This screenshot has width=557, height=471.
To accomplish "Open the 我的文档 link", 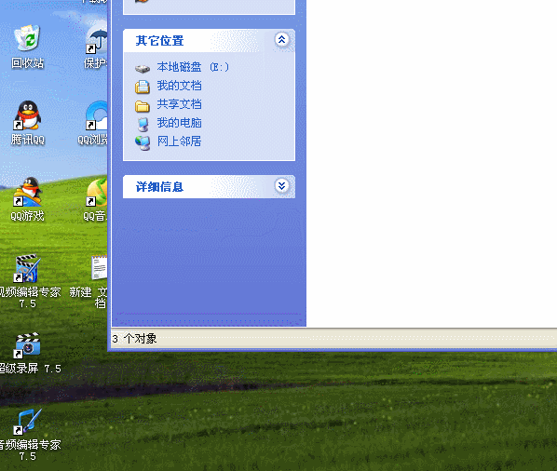I will pos(180,86).
